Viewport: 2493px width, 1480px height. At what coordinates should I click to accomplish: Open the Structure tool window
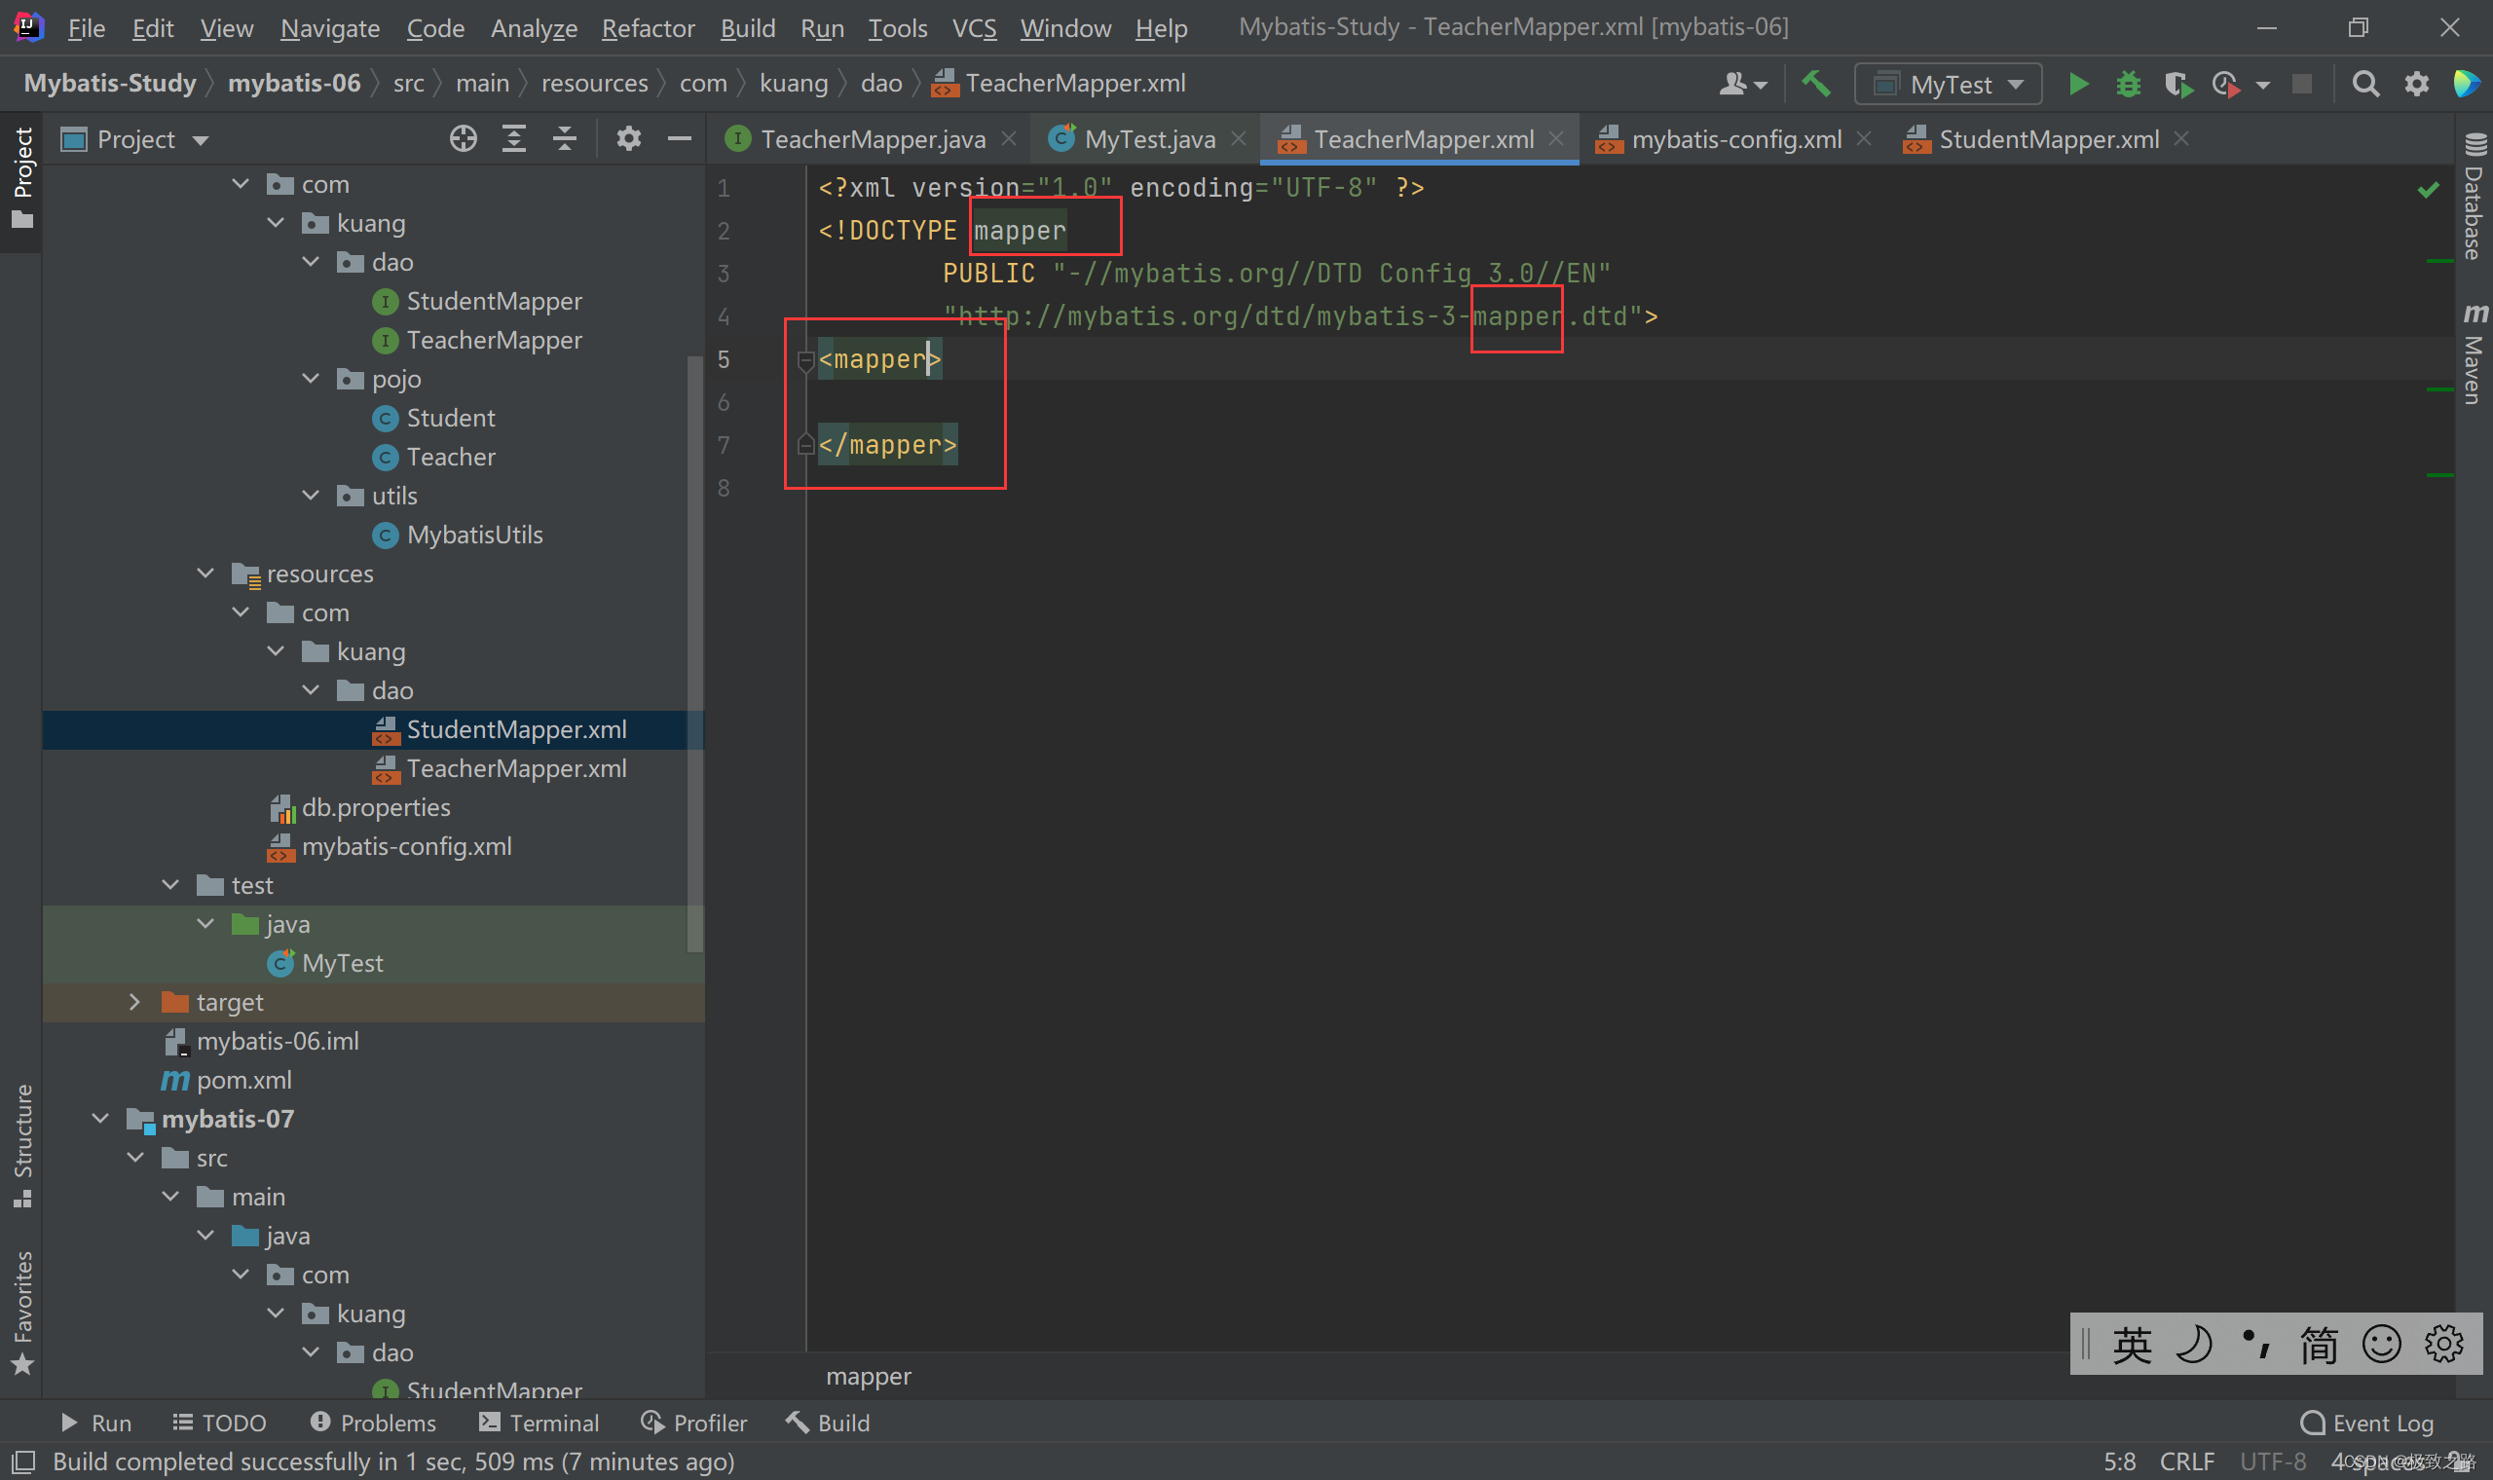pos(22,1144)
